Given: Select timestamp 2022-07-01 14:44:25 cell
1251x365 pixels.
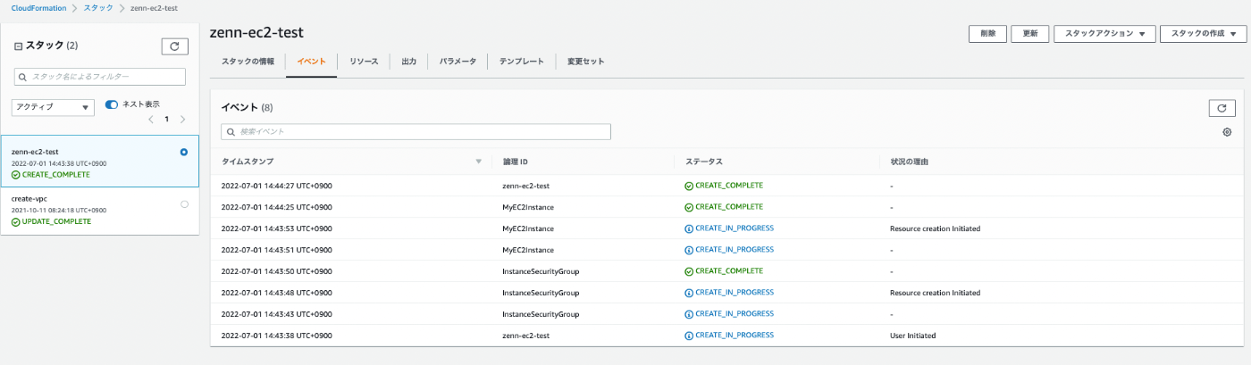Looking at the screenshot, I should pyautogui.click(x=276, y=207).
